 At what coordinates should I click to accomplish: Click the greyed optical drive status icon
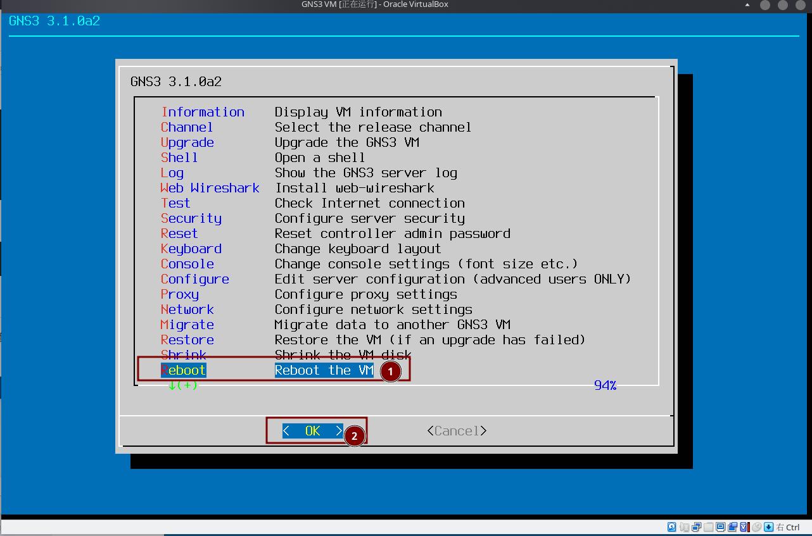pos(685,527)
